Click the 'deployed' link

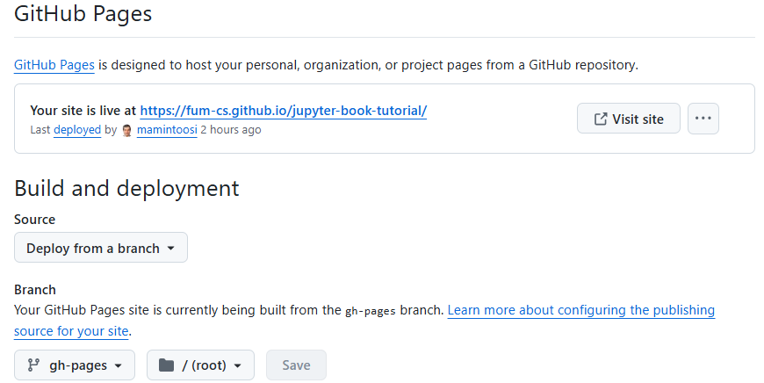[x=77, y=130]
